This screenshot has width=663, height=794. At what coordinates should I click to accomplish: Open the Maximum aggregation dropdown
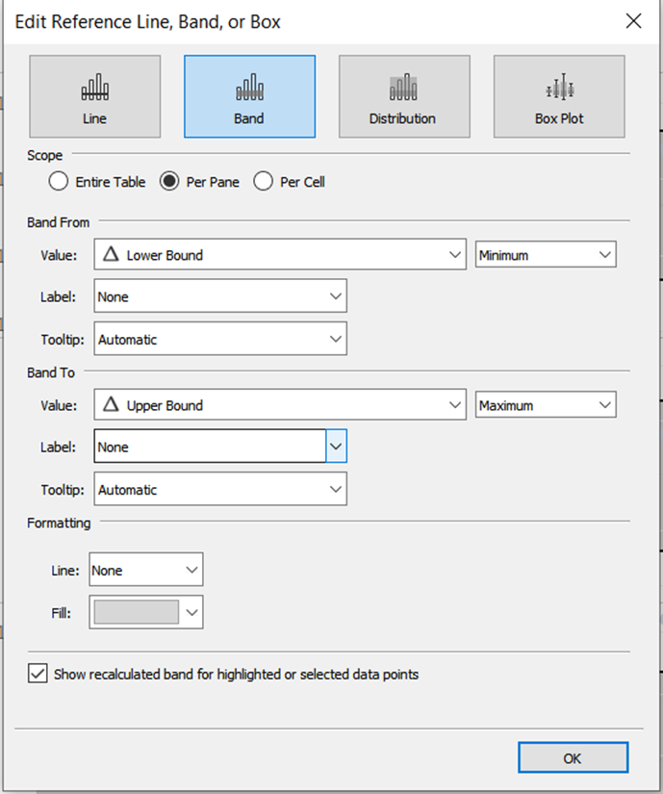pos(546,405)
